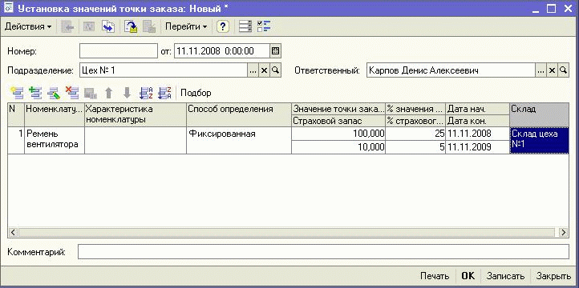Sort table rows ascending A to Z
The height and width of the screenshot is (288, 579).
pyautogui.click(x=146, y=93)
